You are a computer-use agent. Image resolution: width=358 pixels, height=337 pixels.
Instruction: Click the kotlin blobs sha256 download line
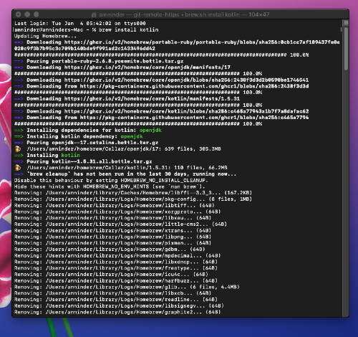161,111
